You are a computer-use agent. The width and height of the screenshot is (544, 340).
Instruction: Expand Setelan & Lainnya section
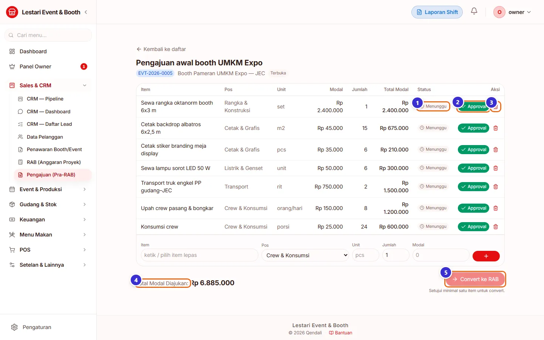click(48, 265)
